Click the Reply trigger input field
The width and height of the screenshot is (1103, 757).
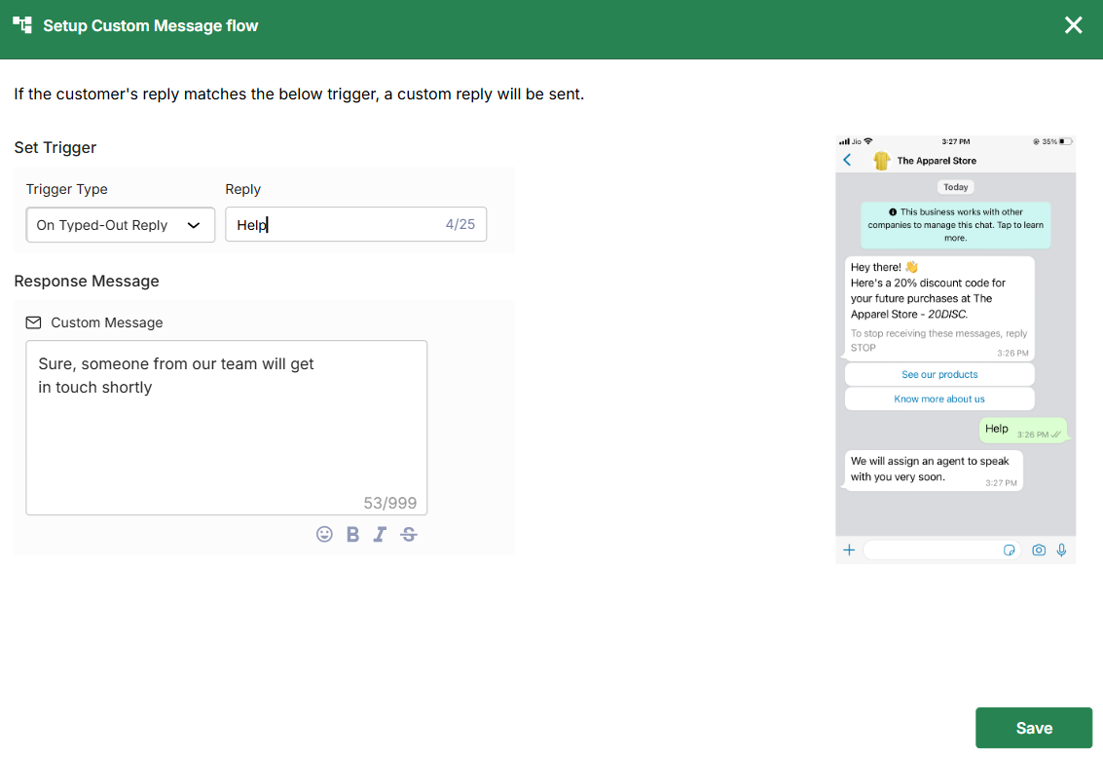pos(356,225)
